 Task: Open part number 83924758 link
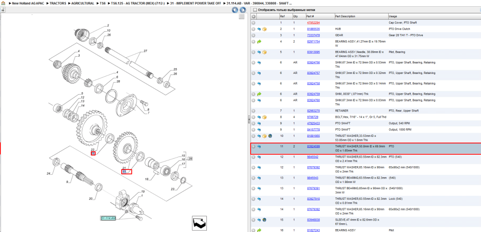(314, 84)
